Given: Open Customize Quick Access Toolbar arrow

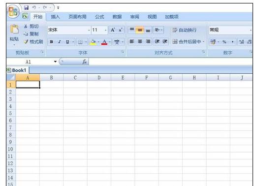Looking at the screenshot, I should [x=58, y=8].
